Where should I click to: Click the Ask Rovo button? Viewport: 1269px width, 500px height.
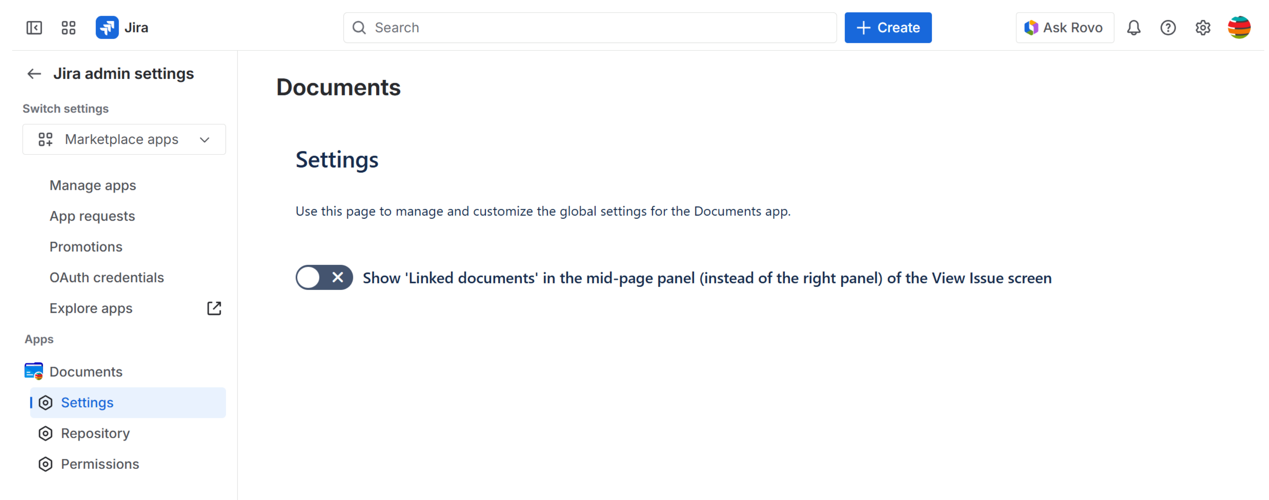point(1064,28)
